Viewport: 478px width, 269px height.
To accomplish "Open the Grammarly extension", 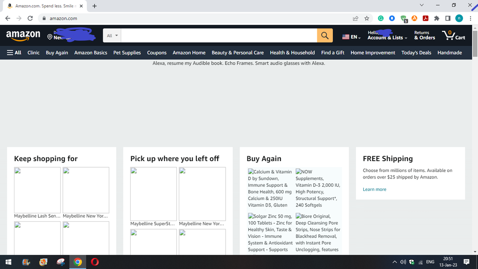I will coord(381,18).
